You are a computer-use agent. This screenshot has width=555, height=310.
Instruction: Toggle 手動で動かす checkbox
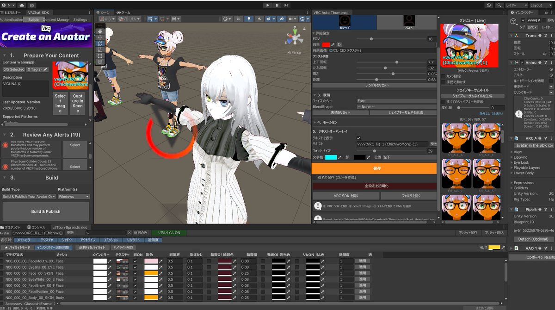[443, 82]
